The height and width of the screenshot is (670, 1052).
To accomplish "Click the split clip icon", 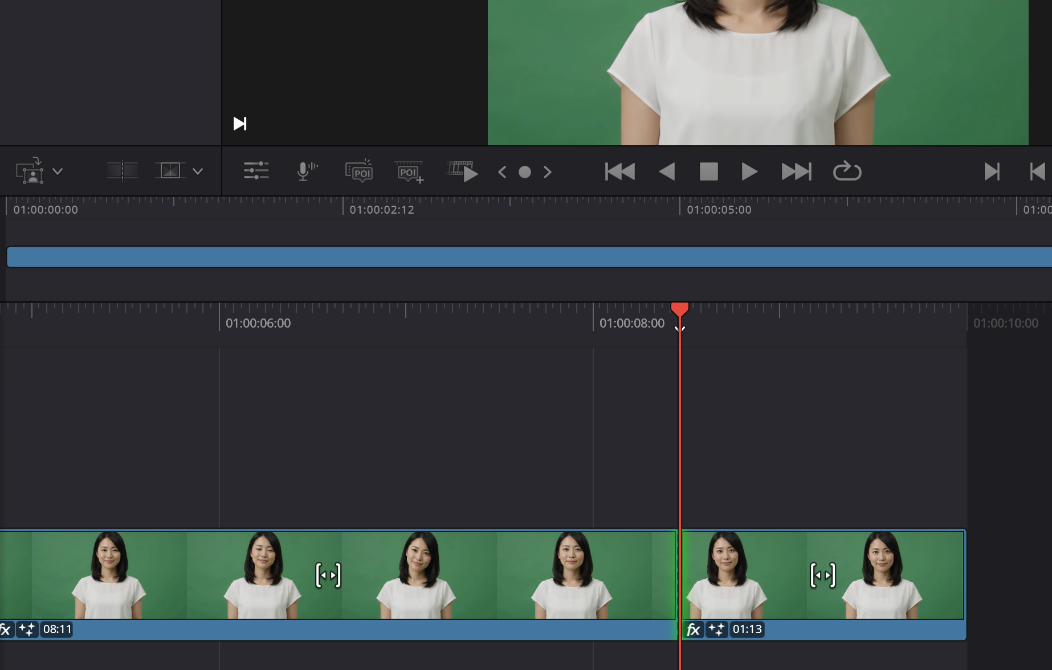I will 123,170.
